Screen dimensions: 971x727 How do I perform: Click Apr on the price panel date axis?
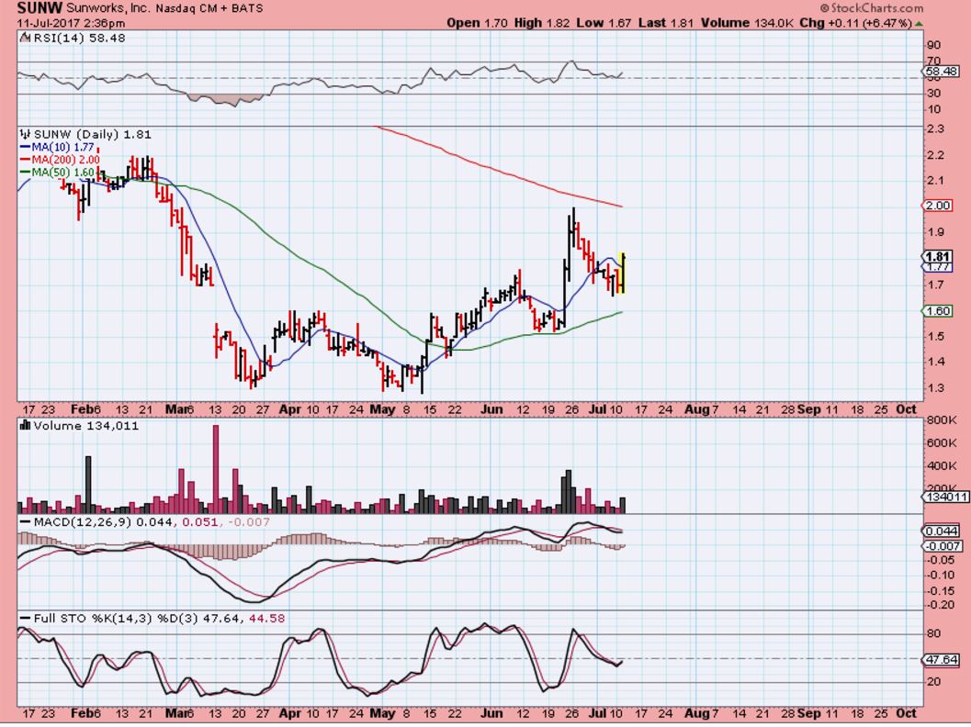[289, 409]
